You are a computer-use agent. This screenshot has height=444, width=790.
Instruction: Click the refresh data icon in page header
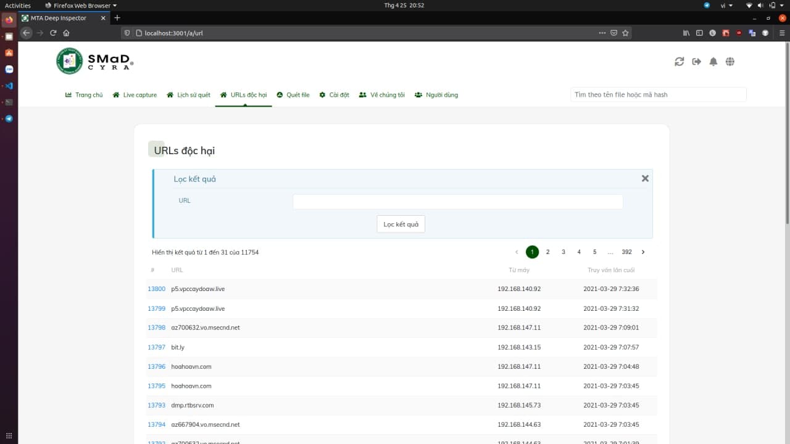tap(680, 62)
